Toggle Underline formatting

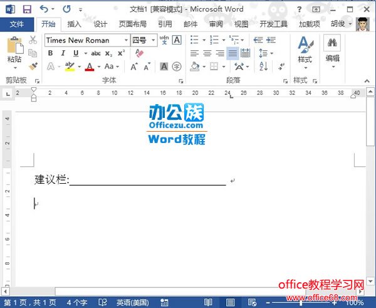tap(76, 53)
